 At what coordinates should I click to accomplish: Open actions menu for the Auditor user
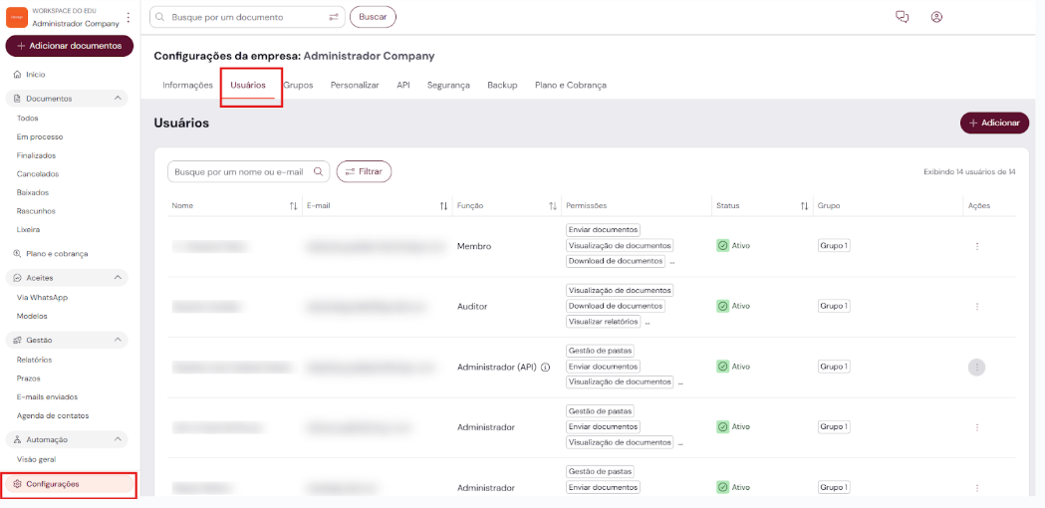[976, 307]
